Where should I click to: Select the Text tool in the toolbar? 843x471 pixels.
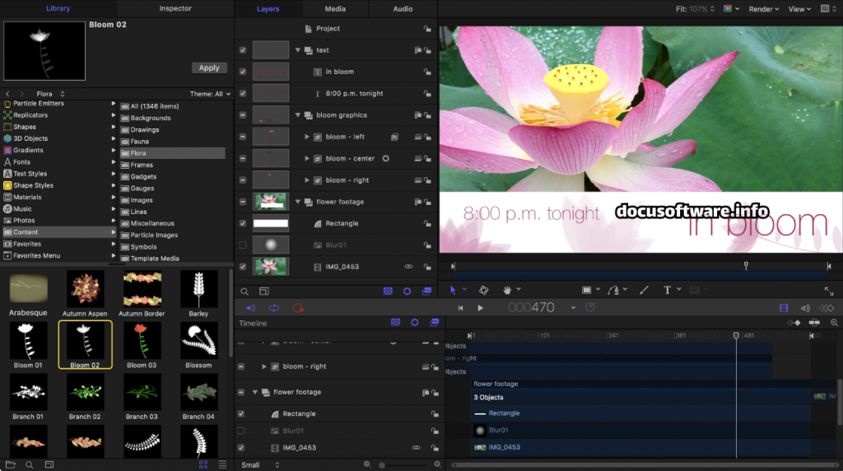tap(667, 290)
